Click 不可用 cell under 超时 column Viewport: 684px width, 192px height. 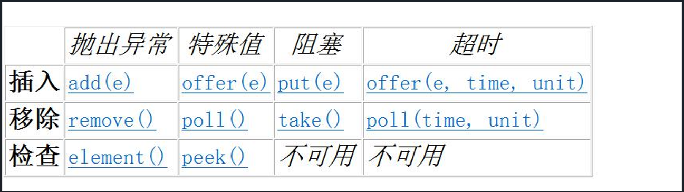tap(406, 156)
